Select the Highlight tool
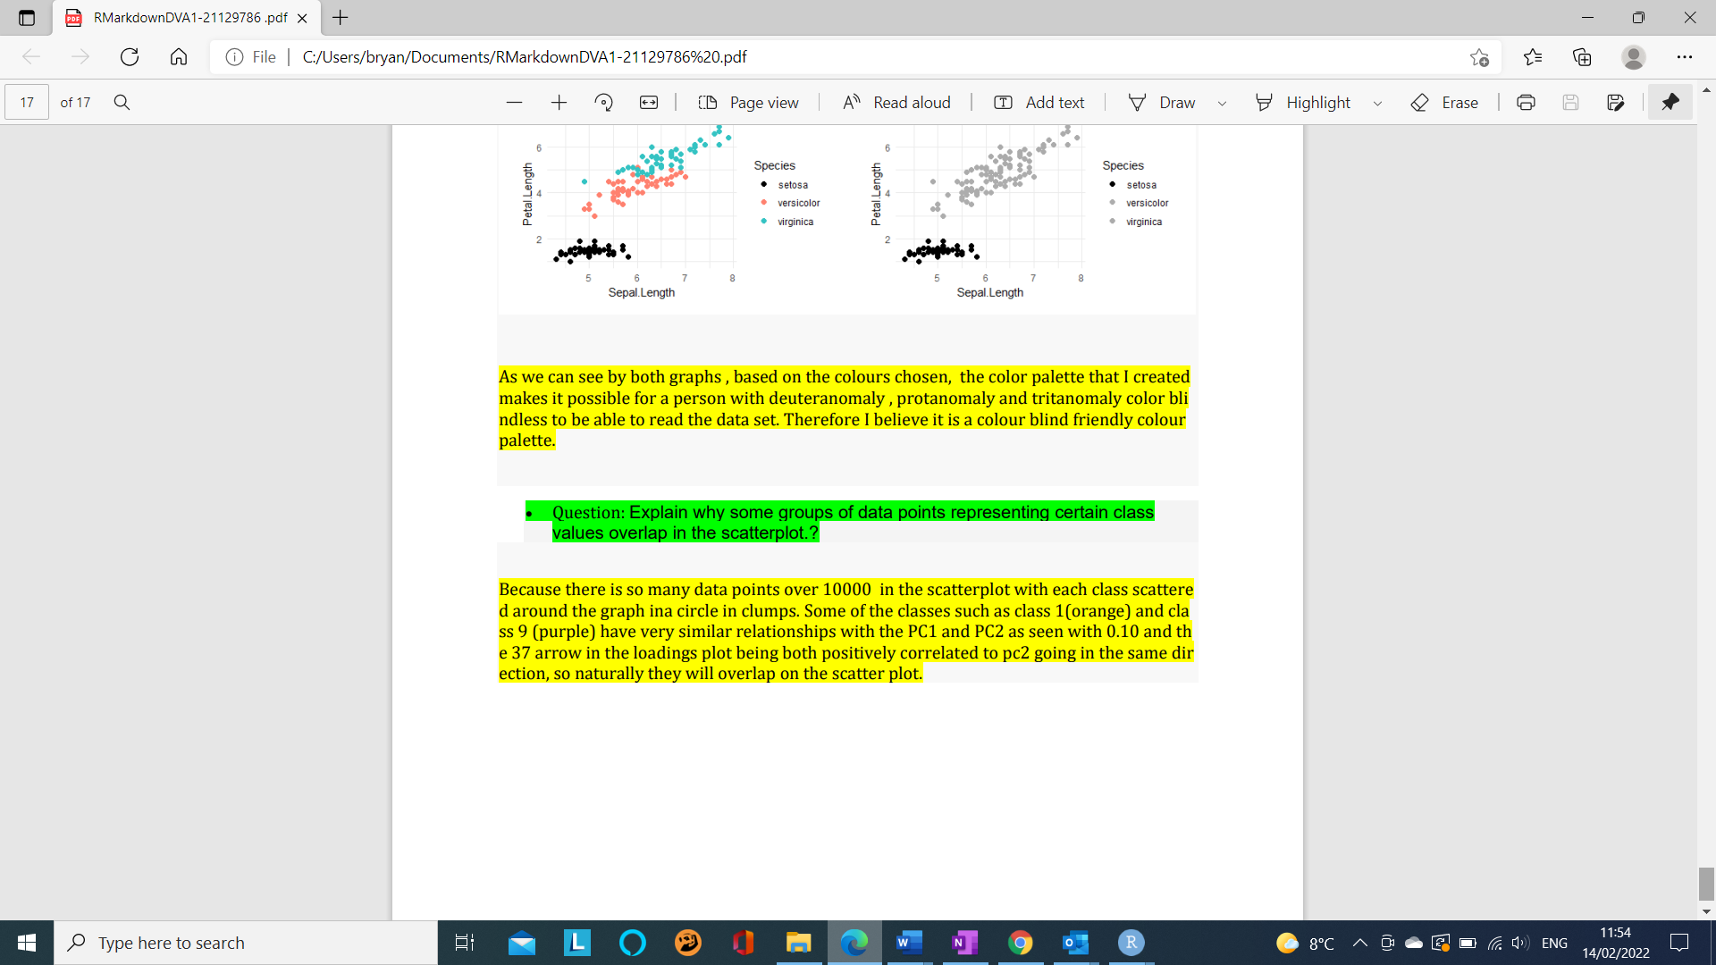The height and width of the screenshot is (965, 1716). pyautogui.click(x=1305, y=102)
